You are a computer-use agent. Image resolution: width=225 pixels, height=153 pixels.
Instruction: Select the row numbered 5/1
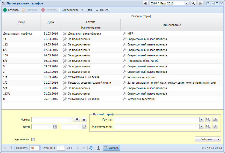pyautogui.click(x=112, y=88)
